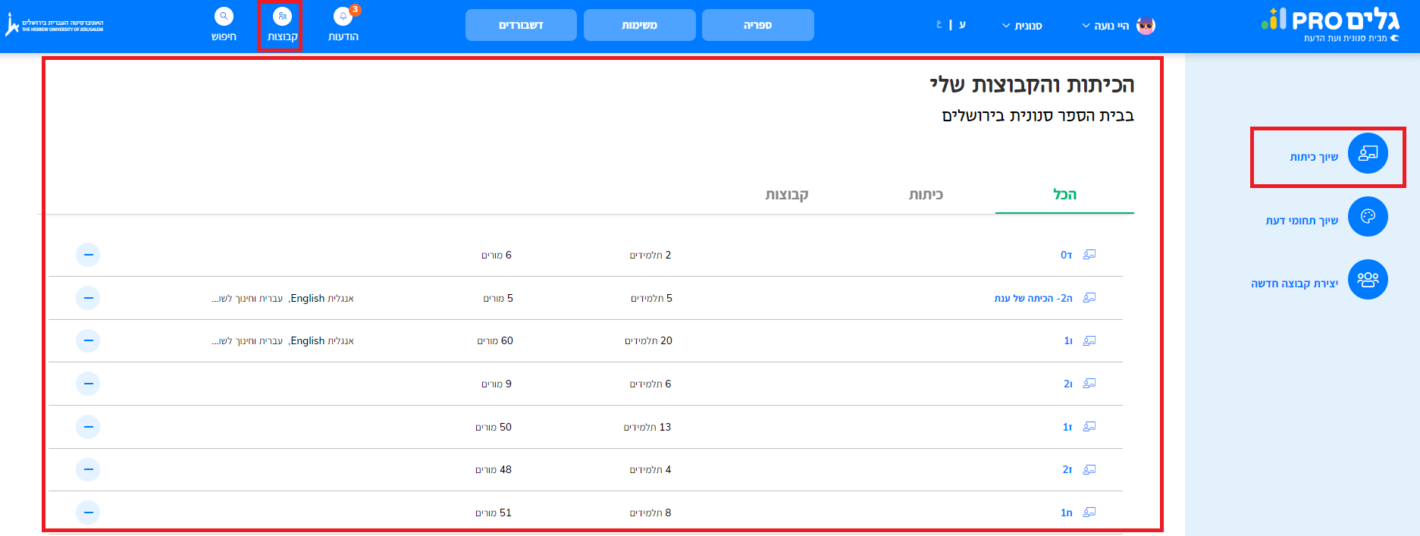Open class ז2 link
This screenshot has width=1420, height=536.
(x=1067, y=469)
